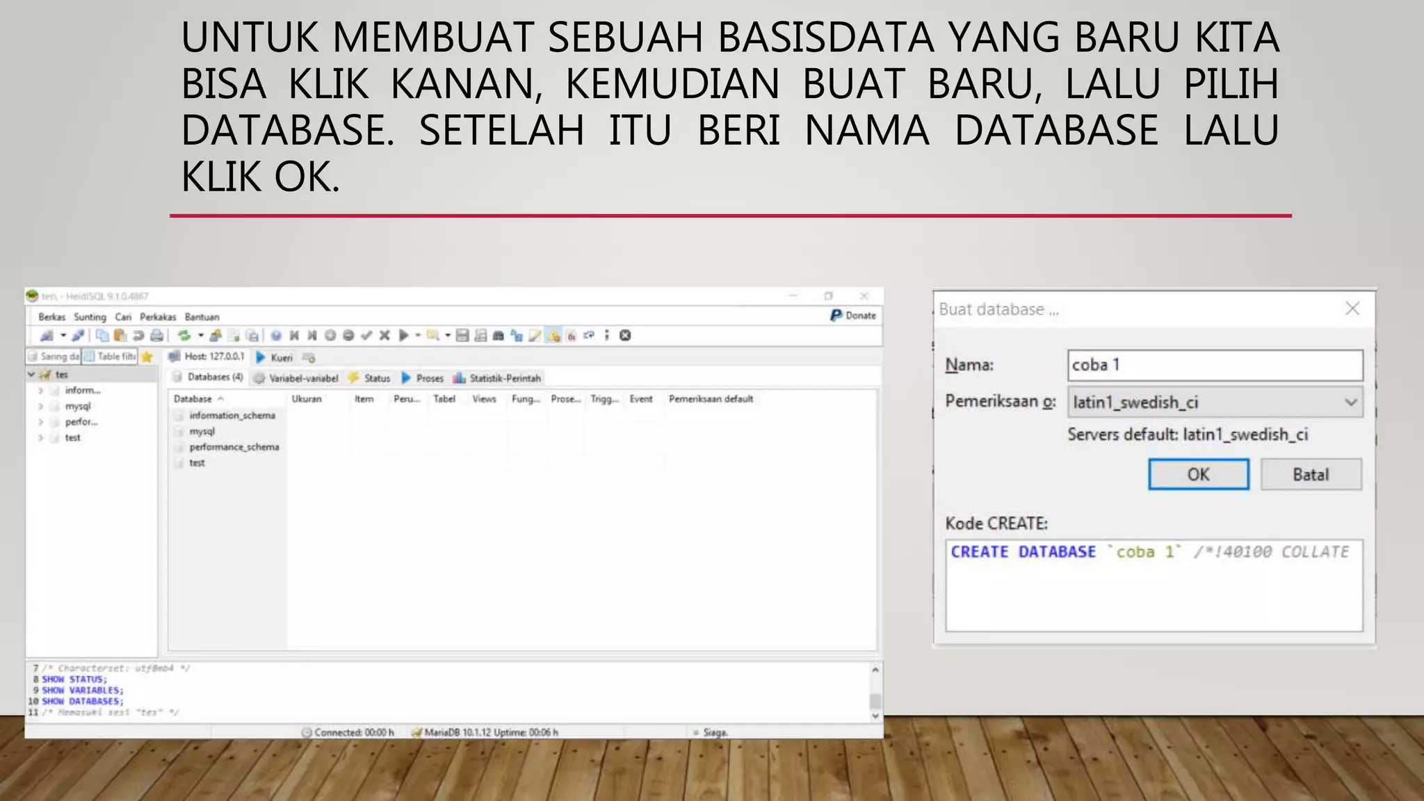Open the Pemeriksaan collation dropdown

(x=1215, y=402)
